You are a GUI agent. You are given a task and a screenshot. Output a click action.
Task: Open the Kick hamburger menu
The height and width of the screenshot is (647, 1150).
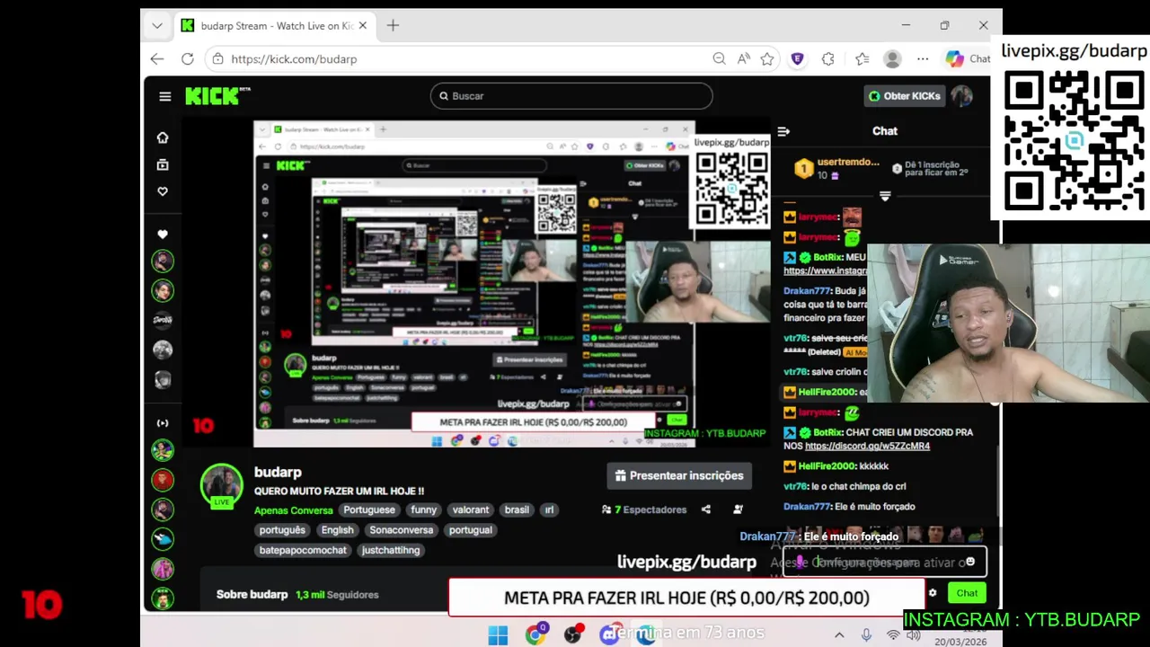(x=164, y=96)
